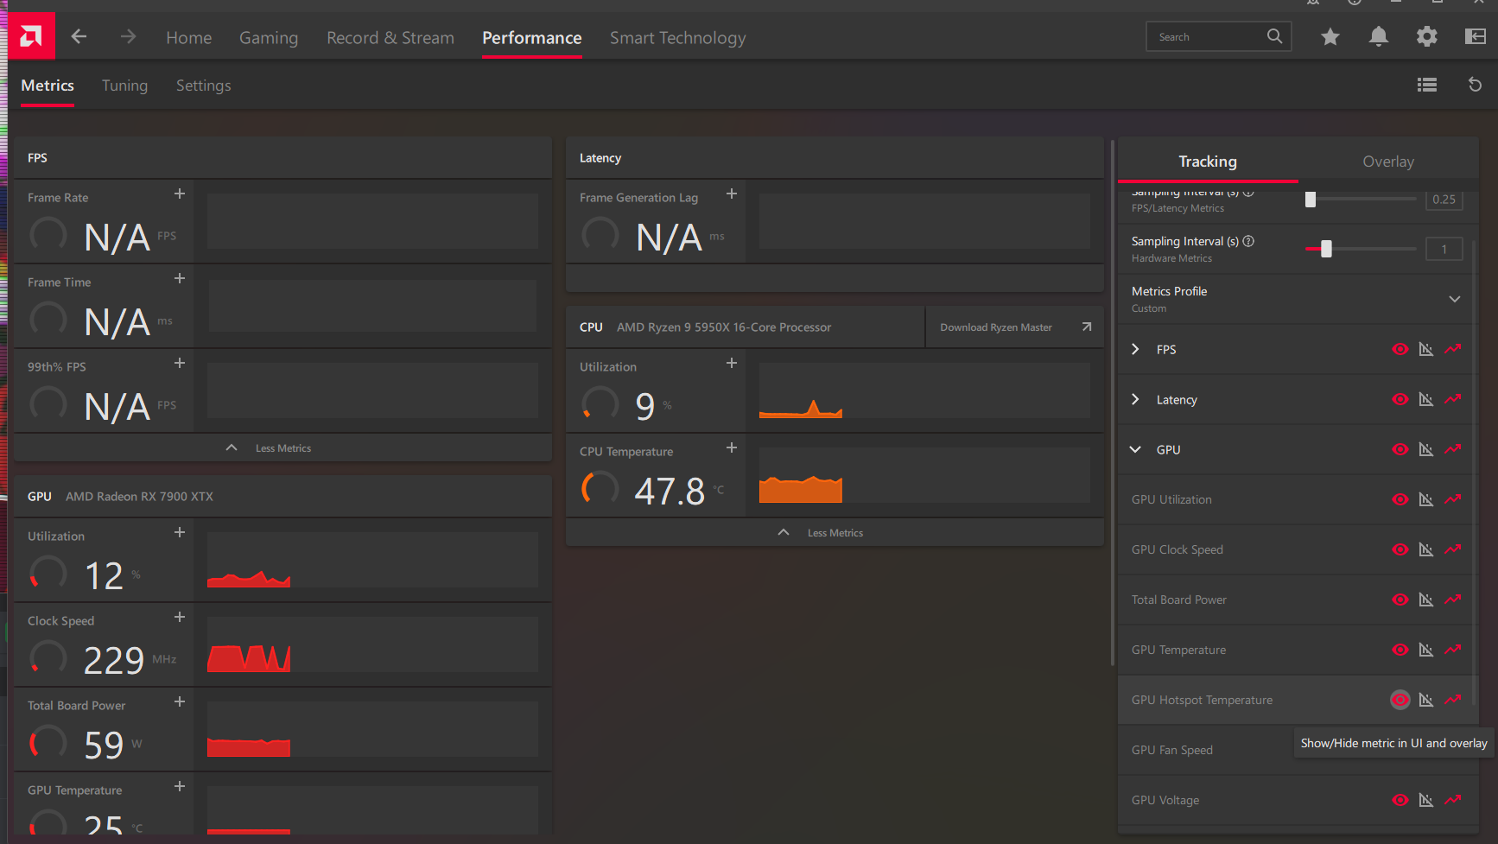Open notifications bell icon
Image resolution: width=1498 pixels, height=844 pixels.
(1379, 36)
